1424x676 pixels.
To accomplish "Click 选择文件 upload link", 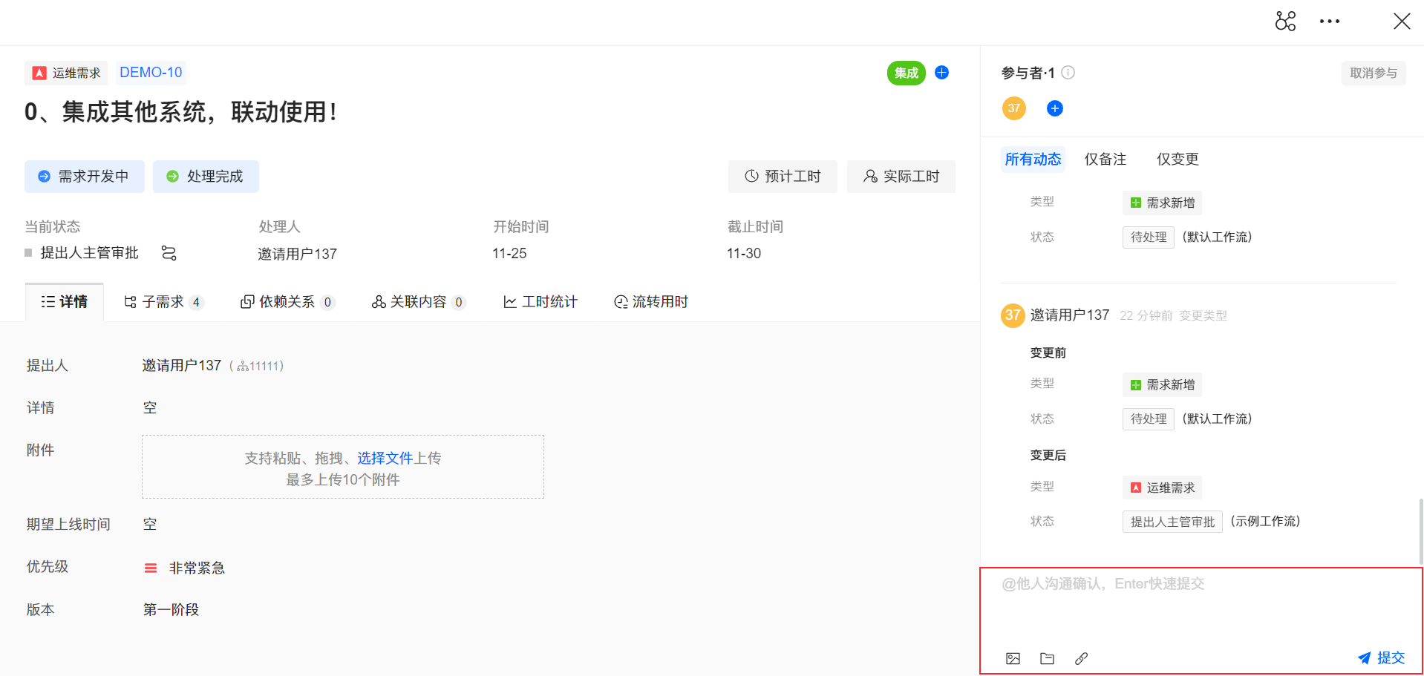I will (385, 459).
